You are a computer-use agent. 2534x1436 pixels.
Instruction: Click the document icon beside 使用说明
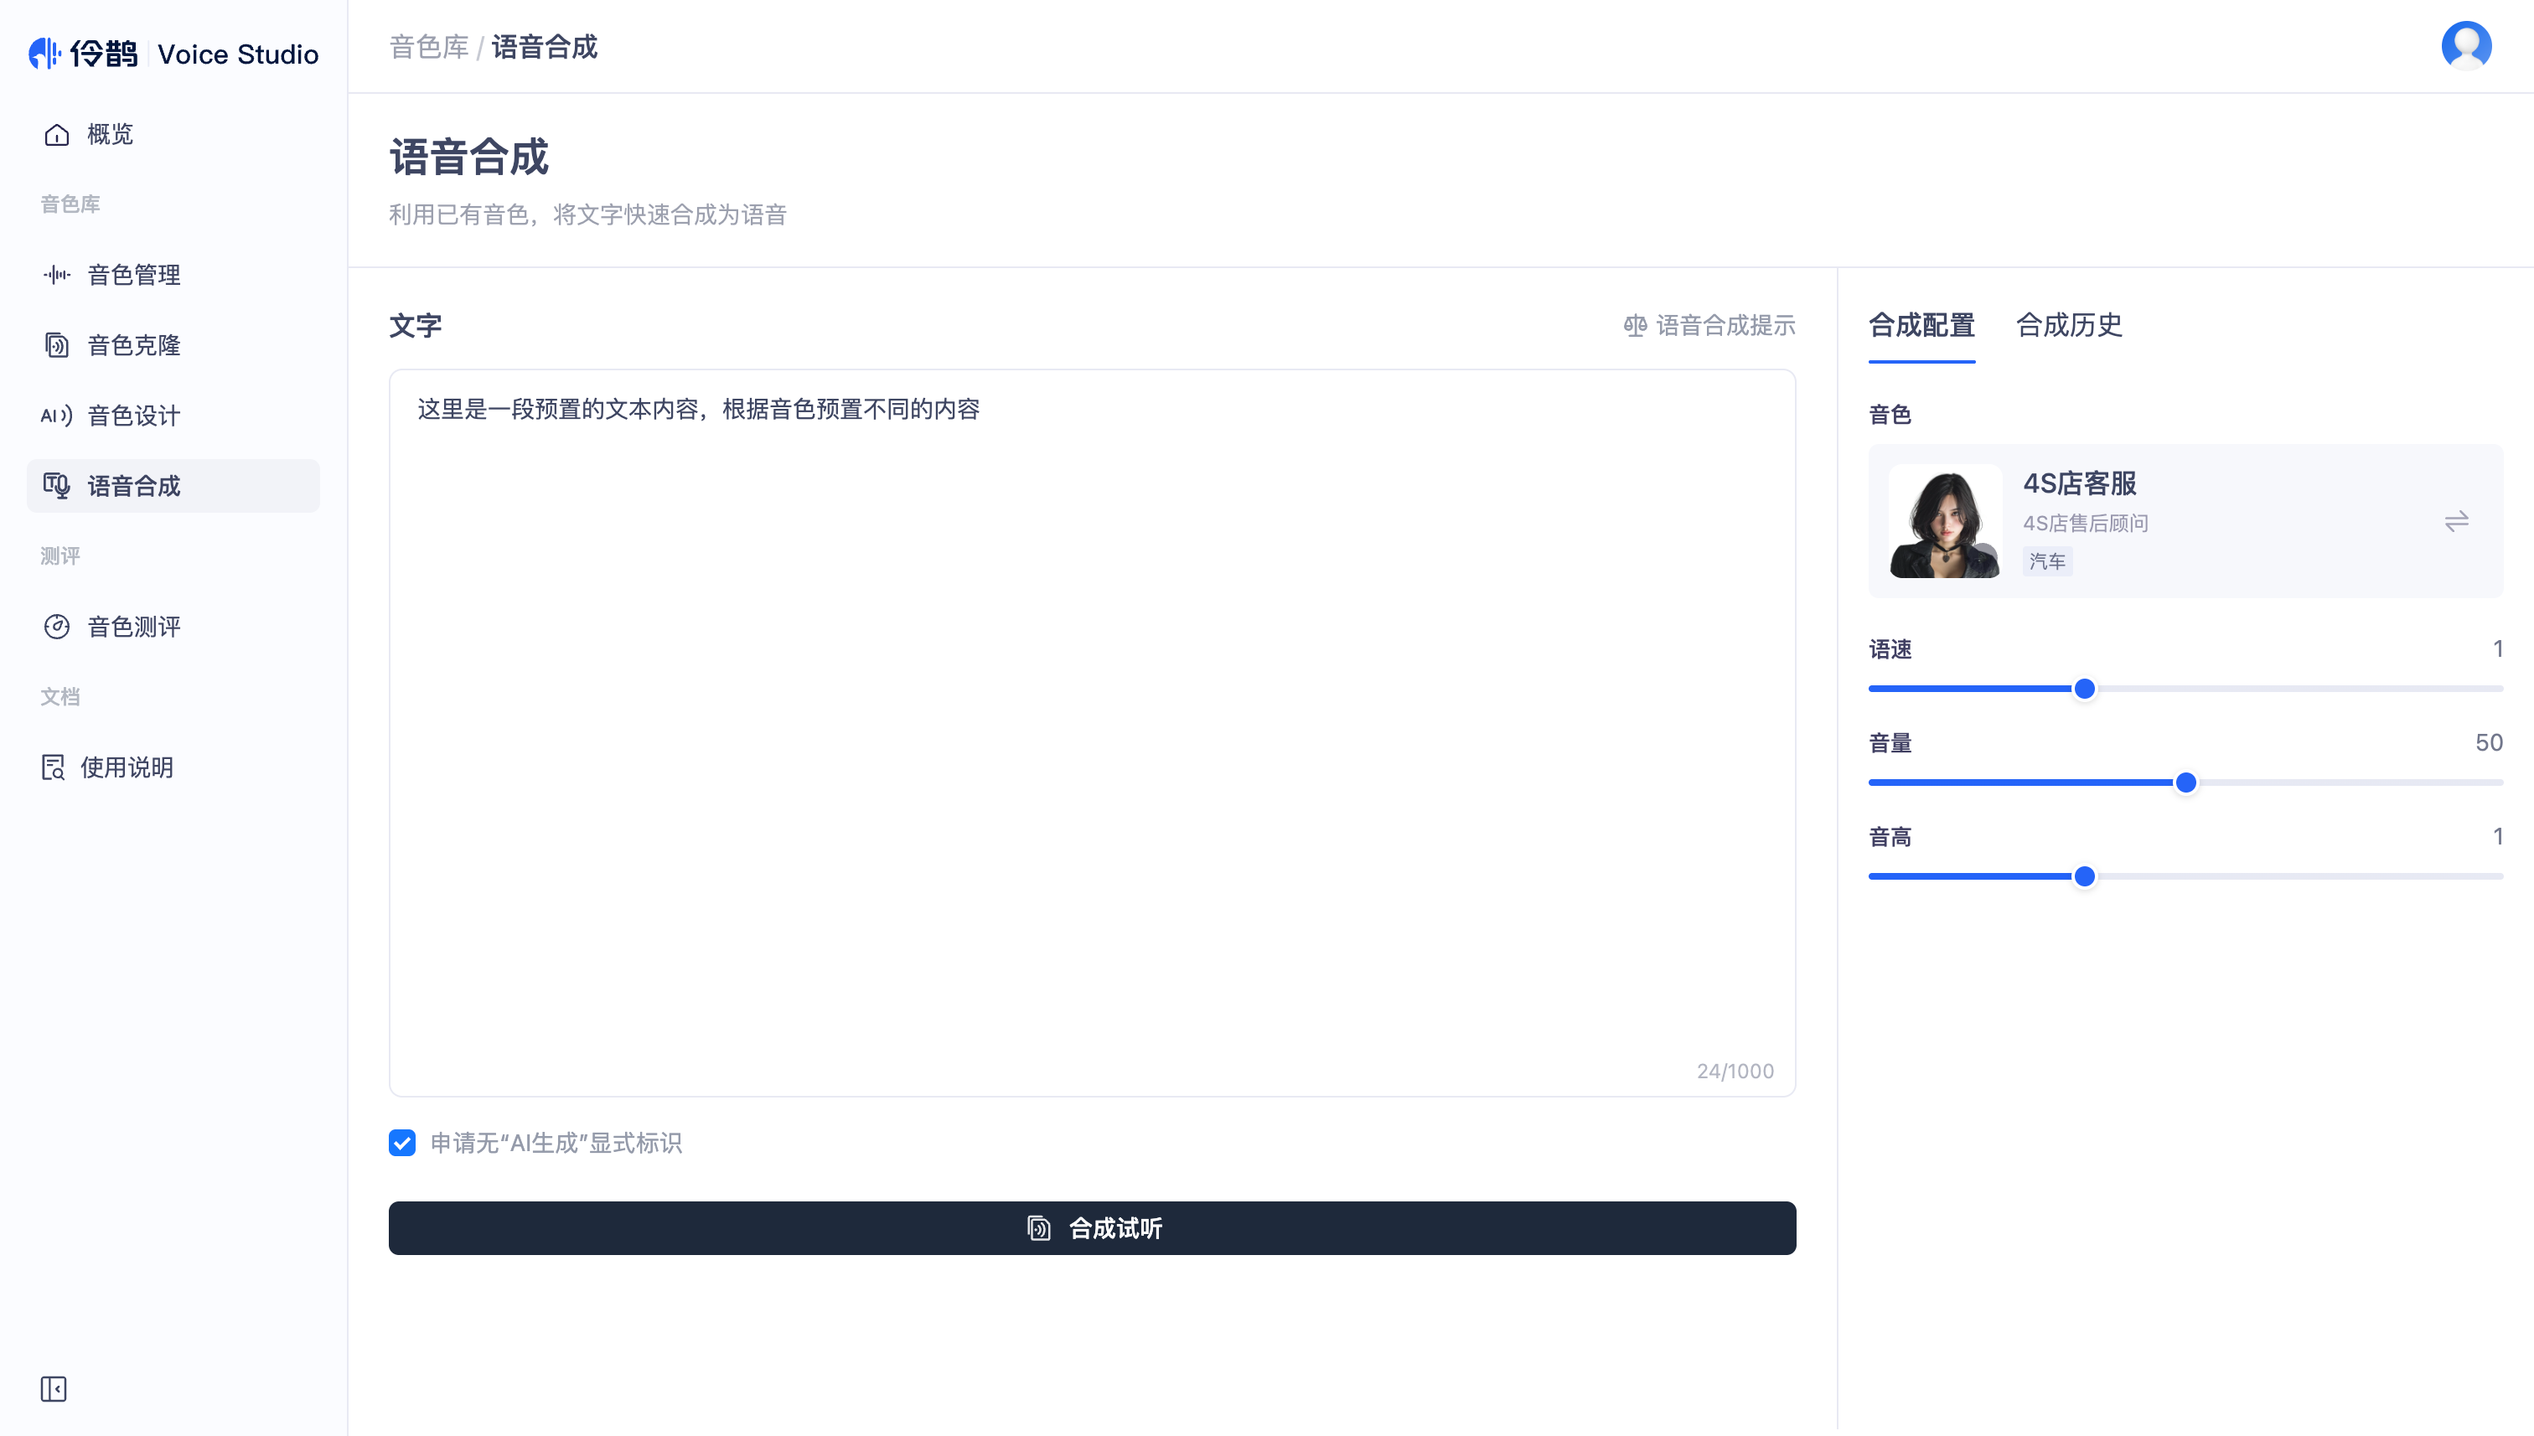(54, 767)
